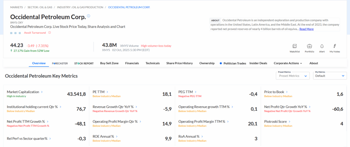Open the Forecaster tab
The image size is (350, 147).
[60, 63]
